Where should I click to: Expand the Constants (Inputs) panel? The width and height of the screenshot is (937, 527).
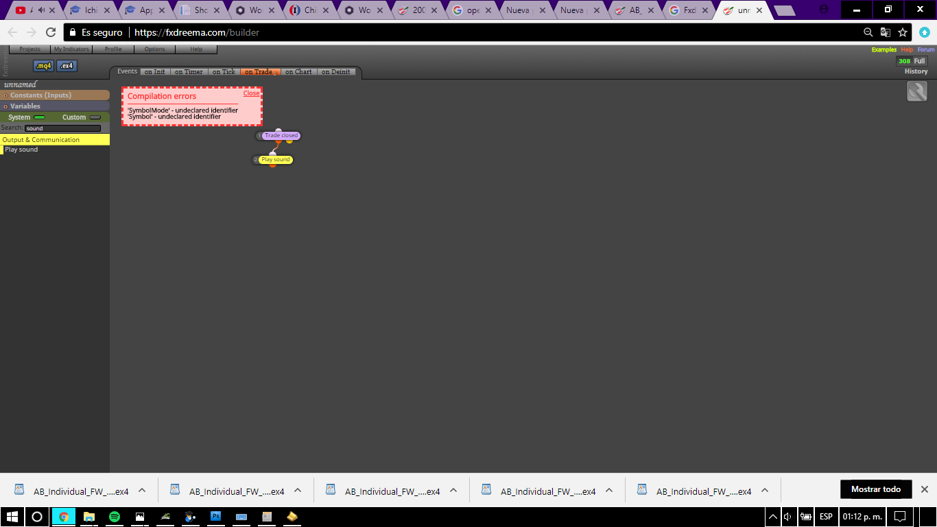coord(55,95)
